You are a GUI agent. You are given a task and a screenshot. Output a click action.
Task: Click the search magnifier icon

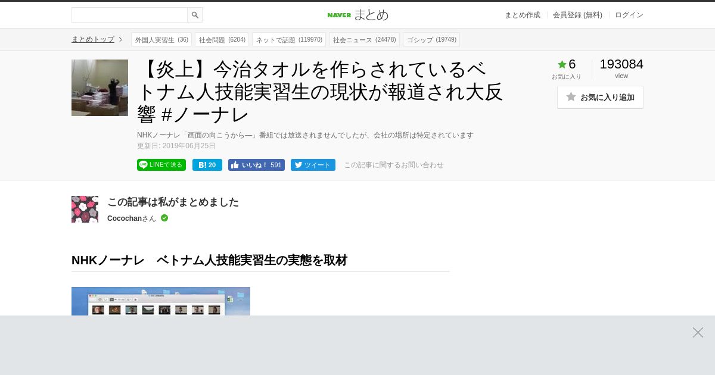195,15
